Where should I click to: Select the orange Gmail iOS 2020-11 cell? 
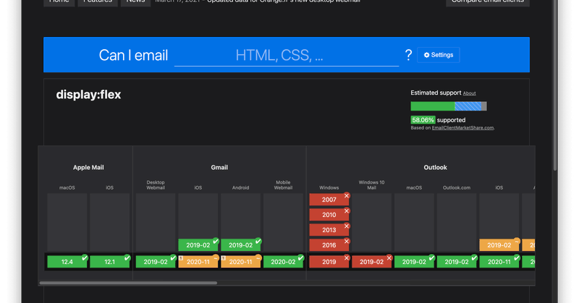click(198, 262)
